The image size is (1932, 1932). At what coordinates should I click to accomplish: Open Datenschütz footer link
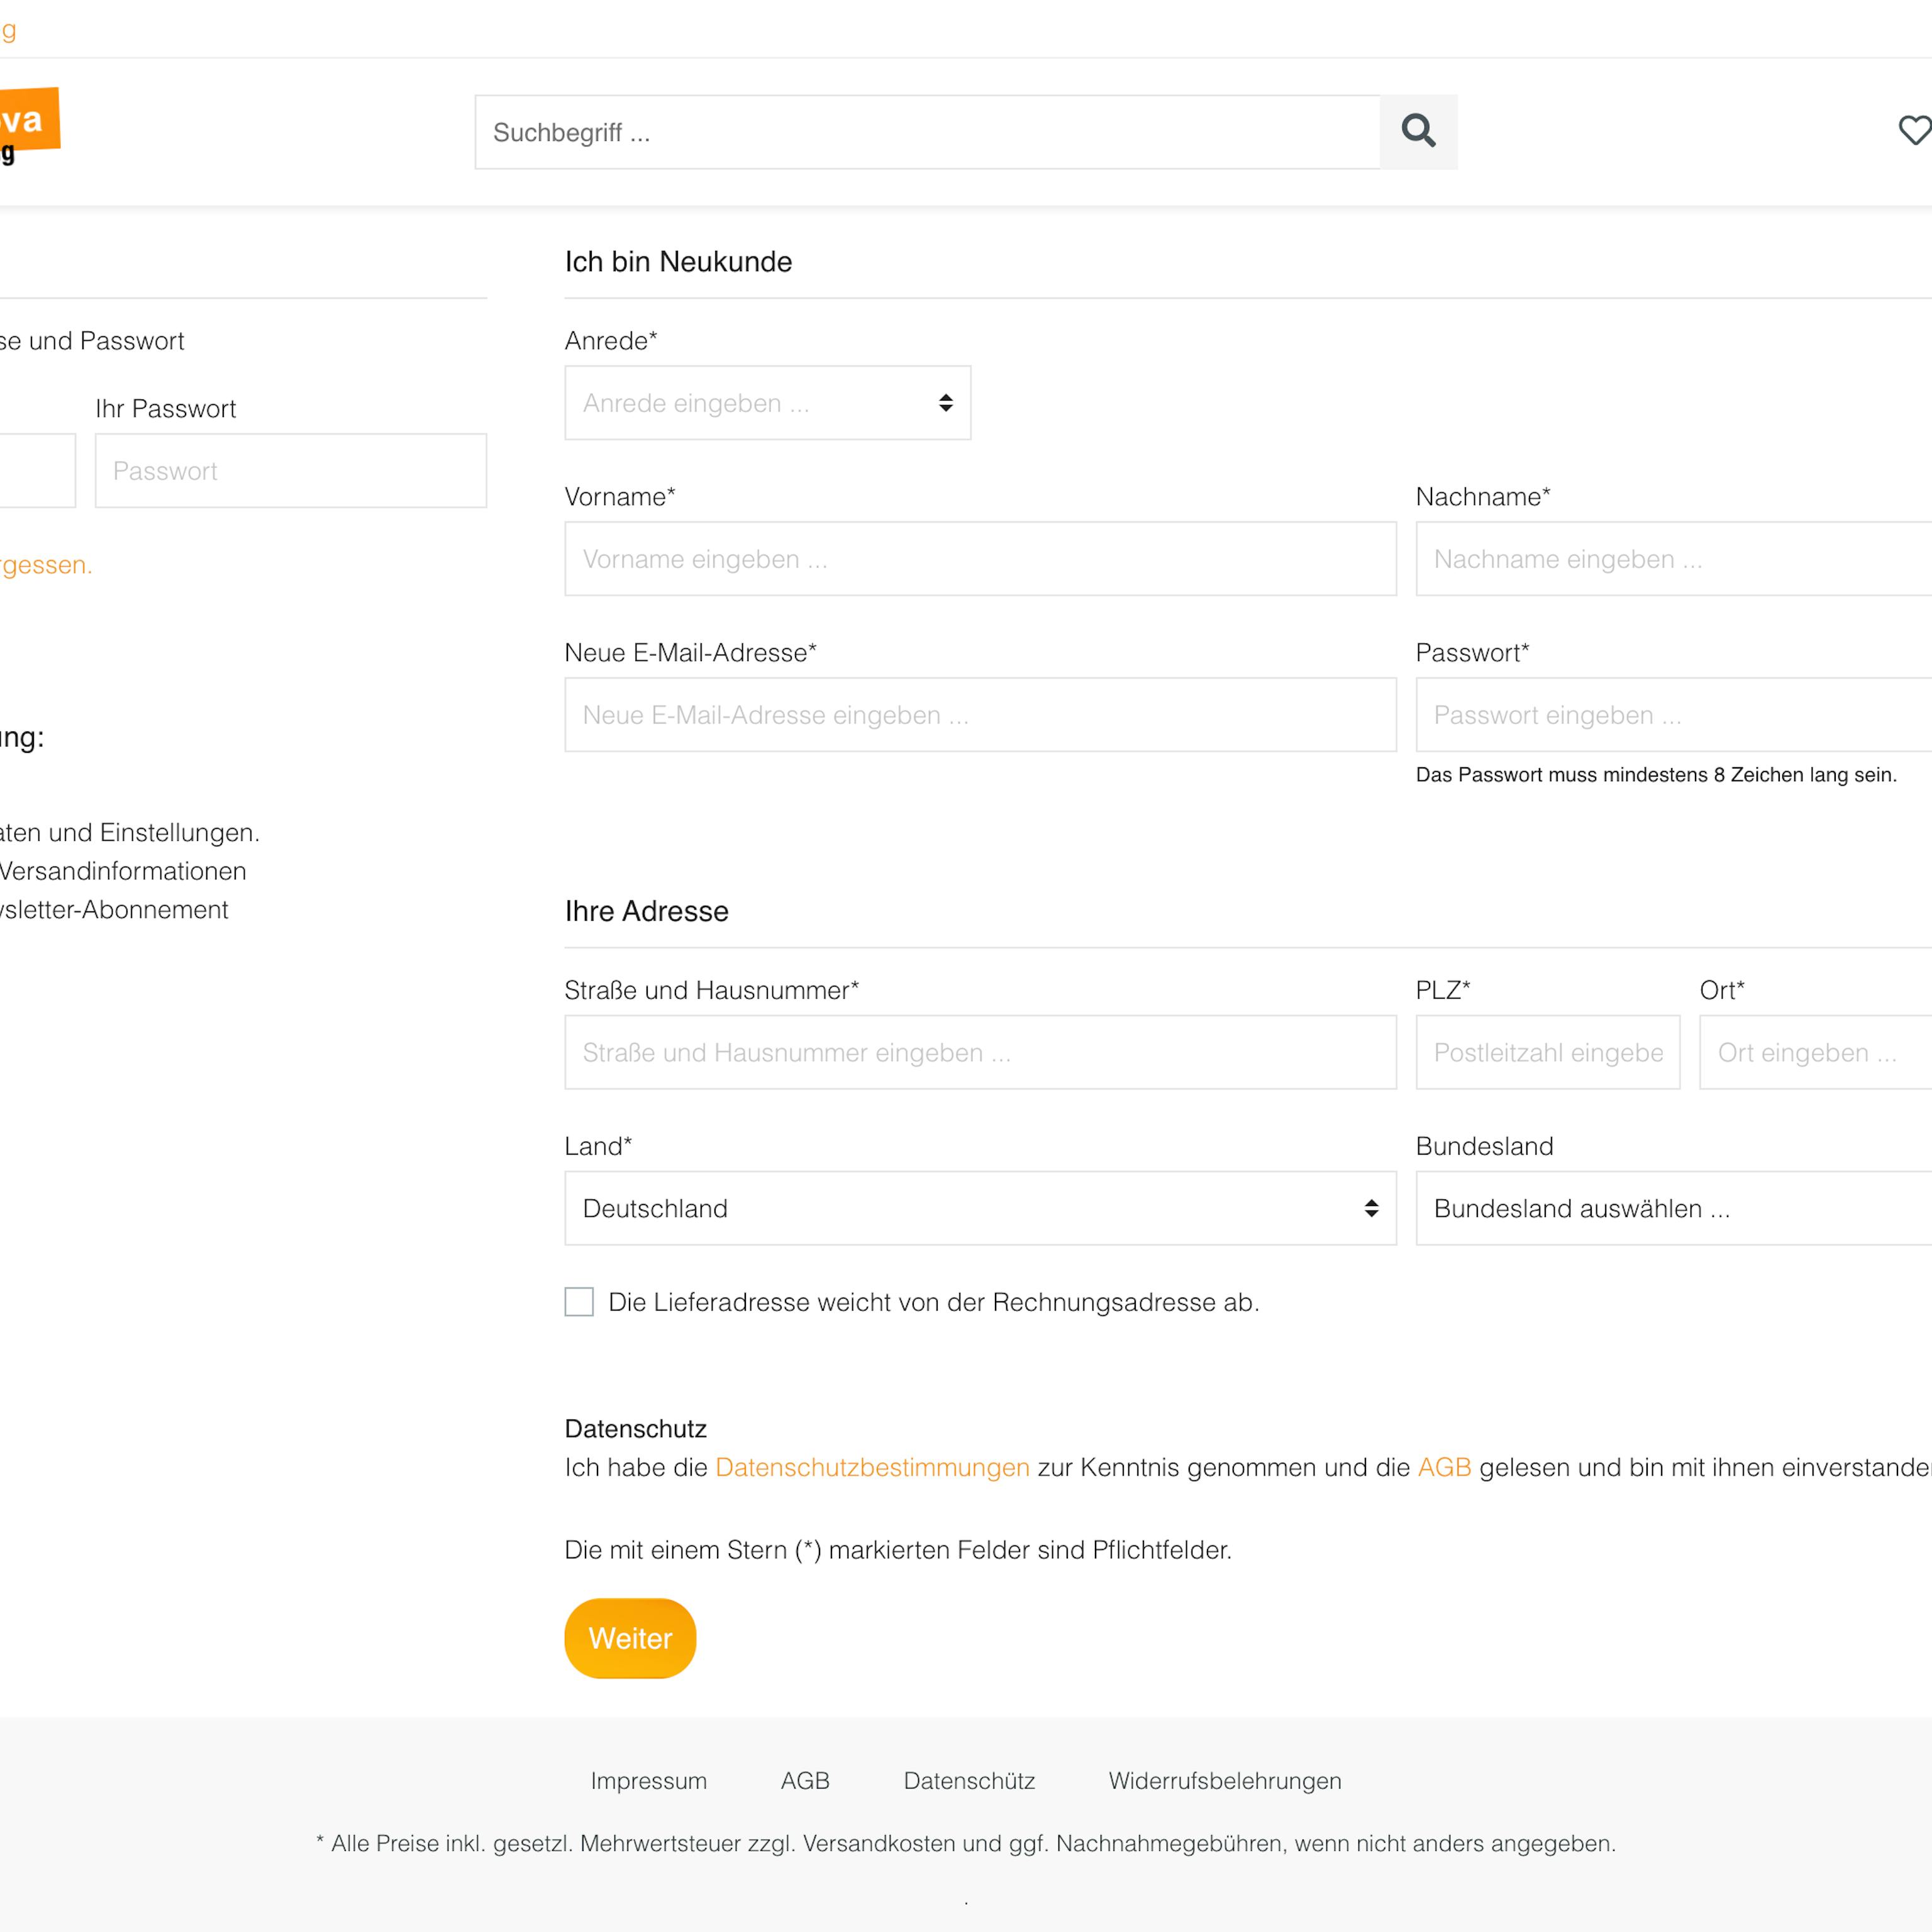tap(968, 1781)
